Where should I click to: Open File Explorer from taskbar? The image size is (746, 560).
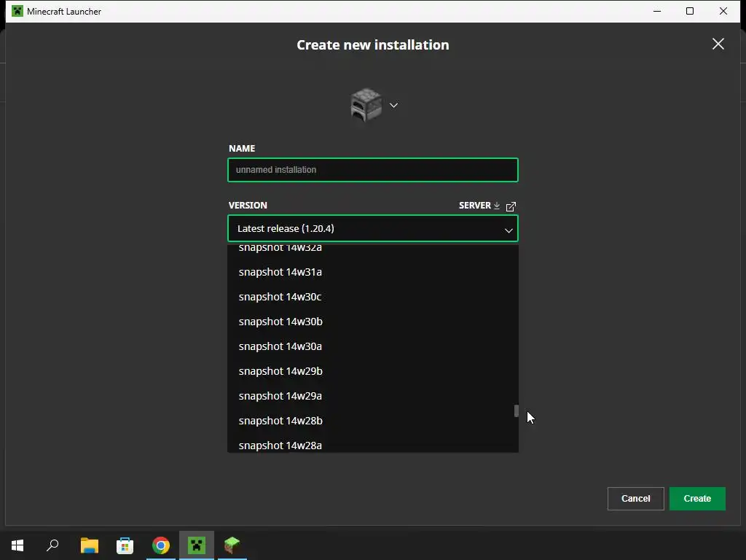pyautogui.click(x=90, y=545)
